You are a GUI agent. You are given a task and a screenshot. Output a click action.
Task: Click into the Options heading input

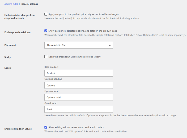79,85
